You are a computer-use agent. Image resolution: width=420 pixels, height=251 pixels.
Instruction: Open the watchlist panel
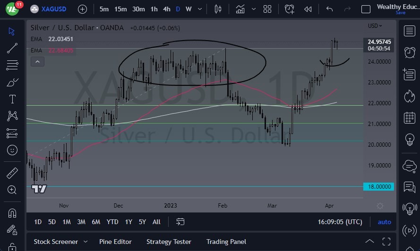pyautogui.click(x=410, y=31)
